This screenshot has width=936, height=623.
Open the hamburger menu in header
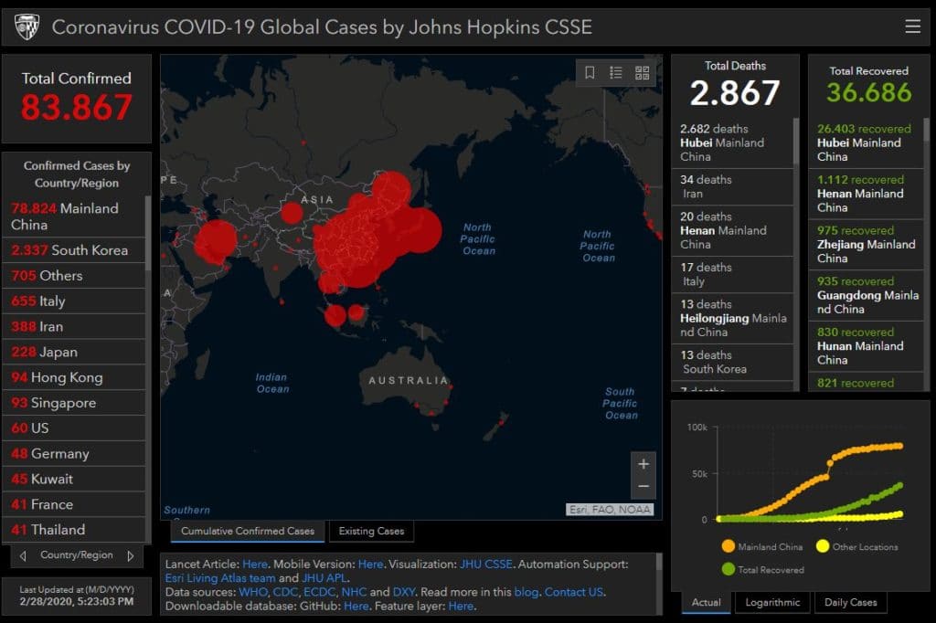click(912, 26)
